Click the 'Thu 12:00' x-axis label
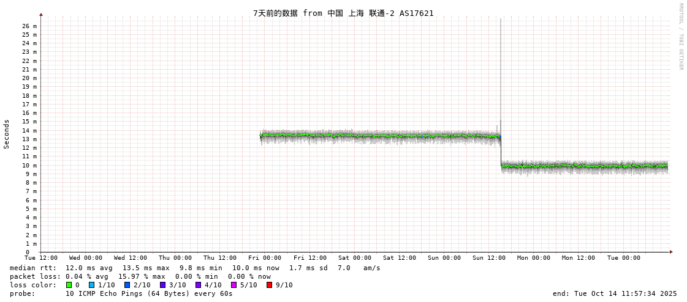The image size is (687, 302). coord(220,258)
